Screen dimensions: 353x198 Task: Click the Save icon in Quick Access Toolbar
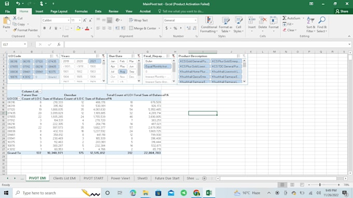7,4
